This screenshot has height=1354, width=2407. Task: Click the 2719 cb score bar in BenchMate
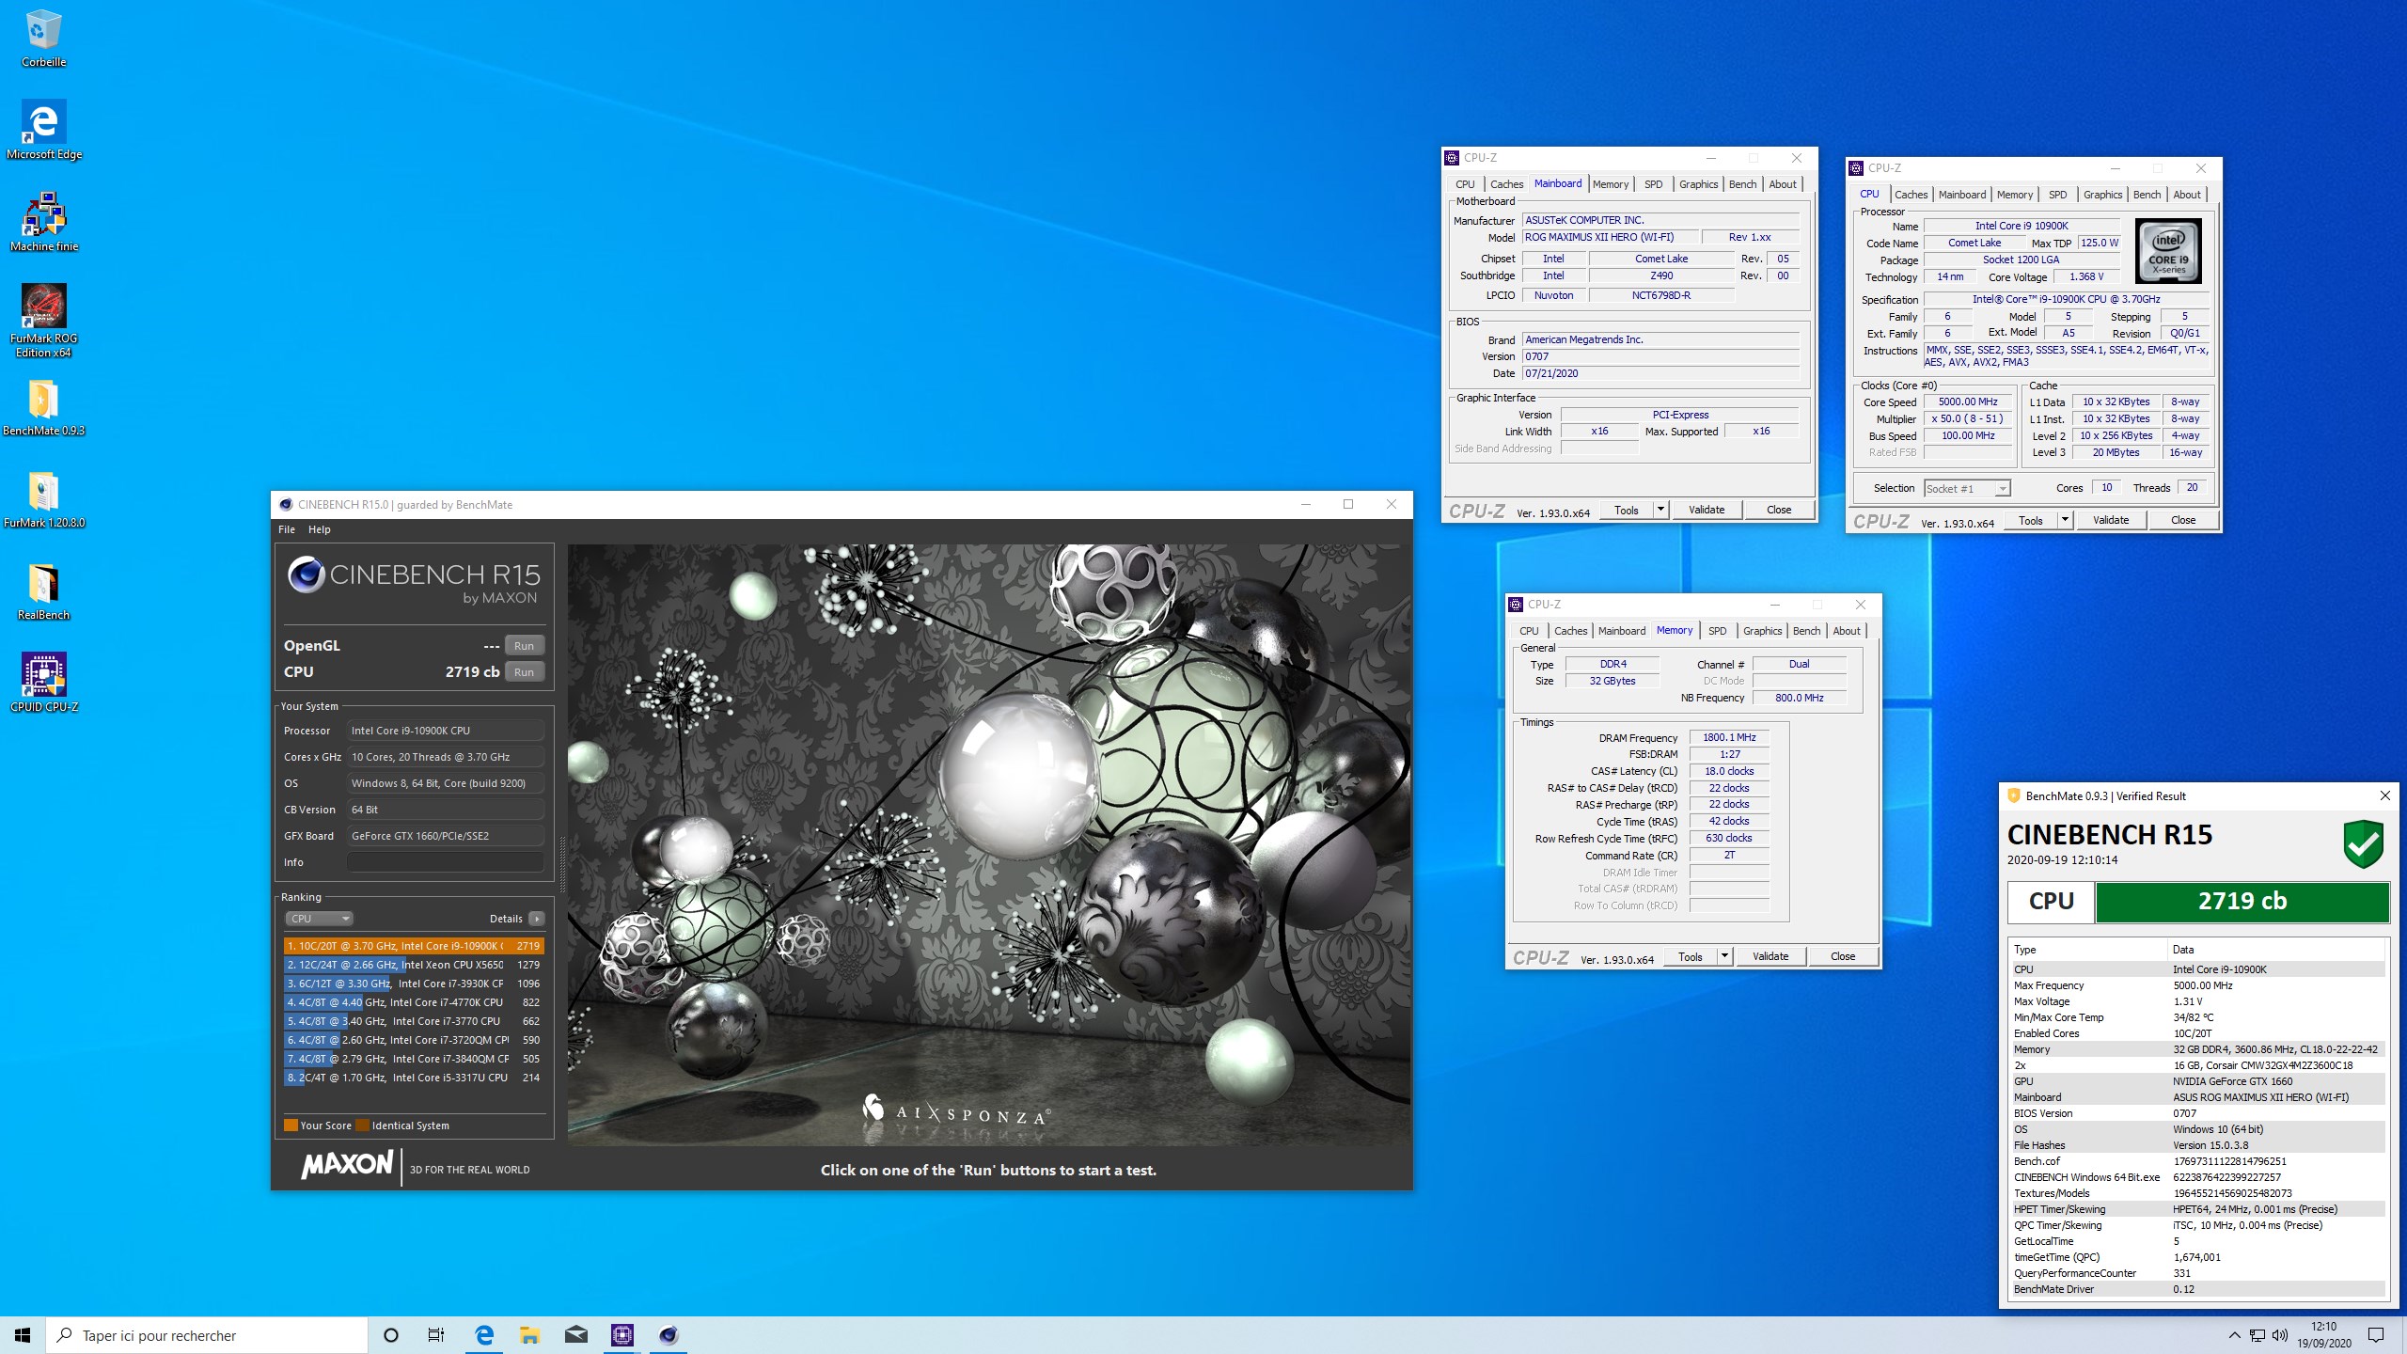pyautogui.click(x=2242, y=902)
